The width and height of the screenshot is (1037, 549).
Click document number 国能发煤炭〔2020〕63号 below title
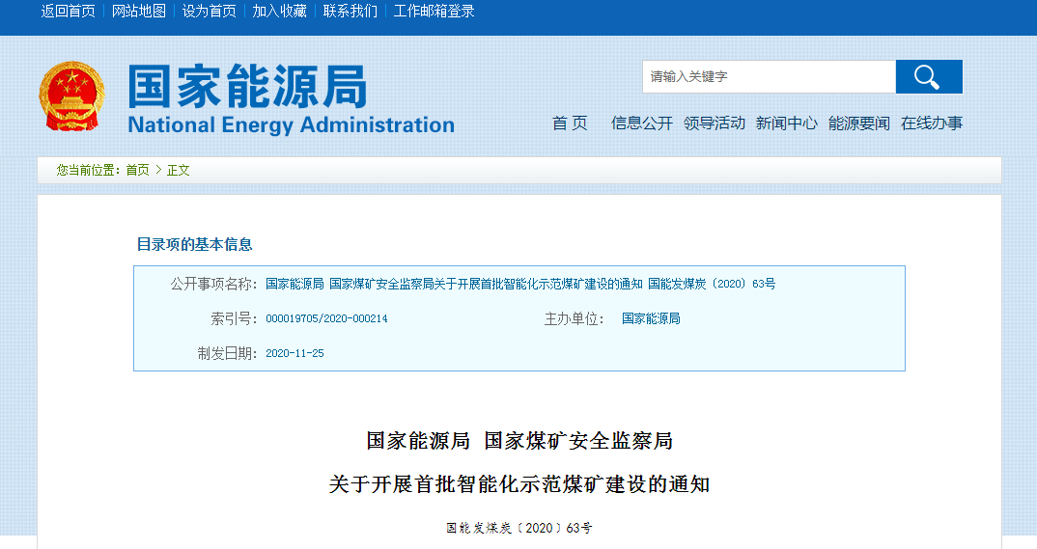519,528
